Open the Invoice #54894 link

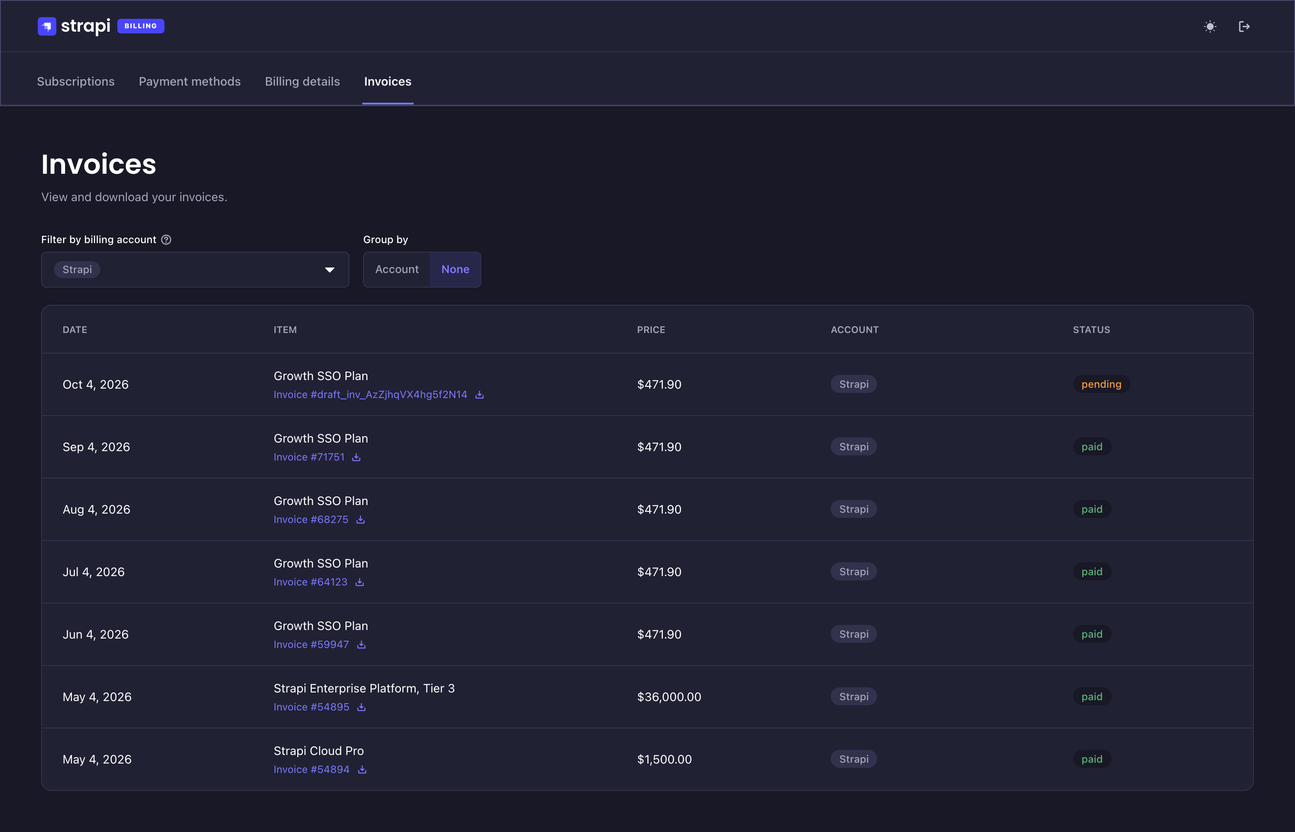(311, 770)
